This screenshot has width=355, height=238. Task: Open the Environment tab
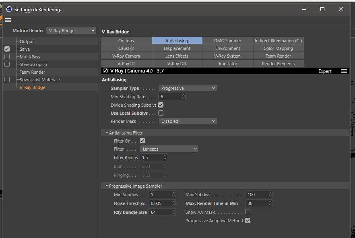coord(228,48)
